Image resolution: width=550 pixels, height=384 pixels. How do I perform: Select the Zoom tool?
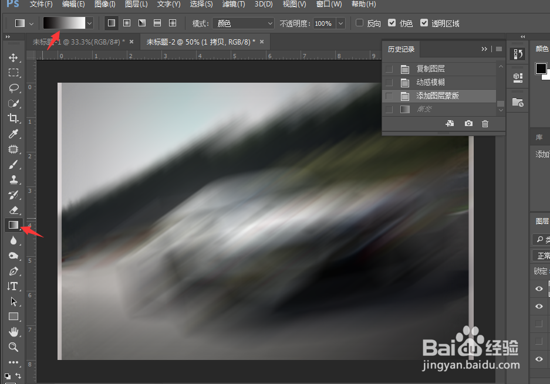(14, 347)
